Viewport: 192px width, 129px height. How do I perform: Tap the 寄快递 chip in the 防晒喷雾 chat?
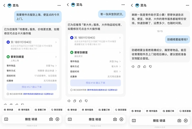coord(136,111)
